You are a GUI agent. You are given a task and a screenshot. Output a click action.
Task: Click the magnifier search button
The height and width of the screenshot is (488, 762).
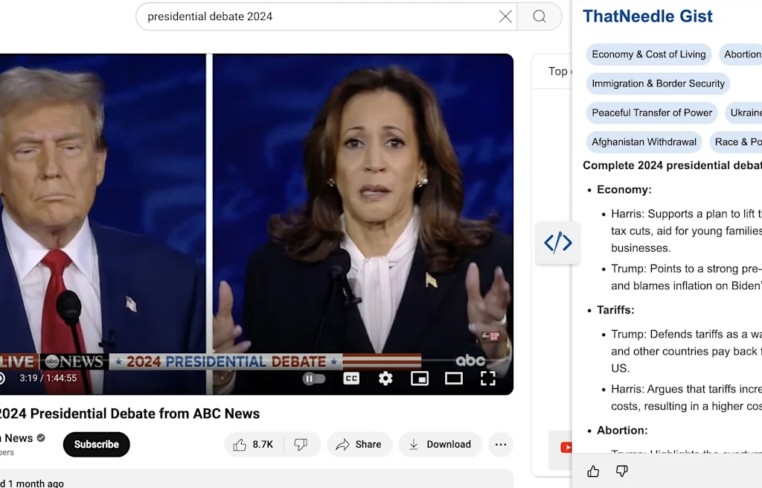coord(540,16)
